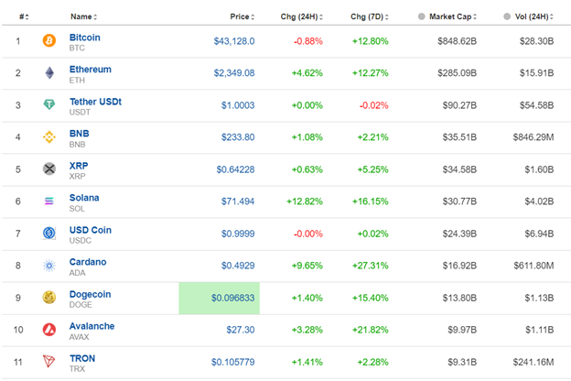The width and height of the screenshot is (571, 381).
Task: Click the Solana logo icon
Action: 49,201
